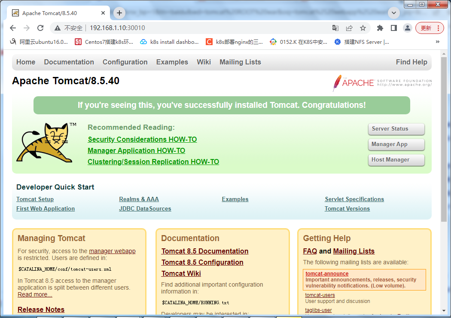Viewport: 451px width, 318px height.
Task: Open the 阿里云ubuntu16.0 bookmark
Action: (39, 42)
